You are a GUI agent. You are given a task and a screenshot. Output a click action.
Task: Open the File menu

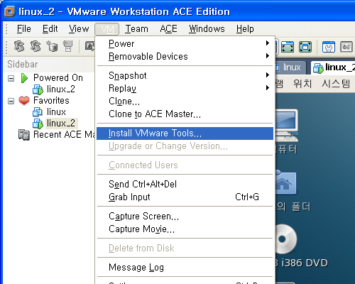click(24, 29)
